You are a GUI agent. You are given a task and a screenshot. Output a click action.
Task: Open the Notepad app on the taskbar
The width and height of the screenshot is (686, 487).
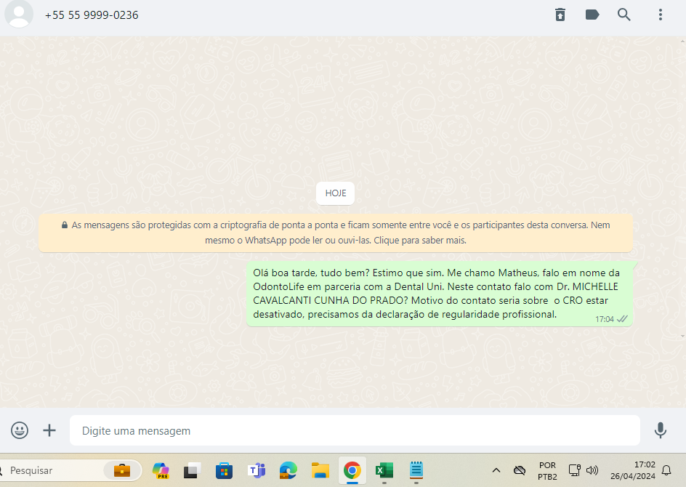416,470
